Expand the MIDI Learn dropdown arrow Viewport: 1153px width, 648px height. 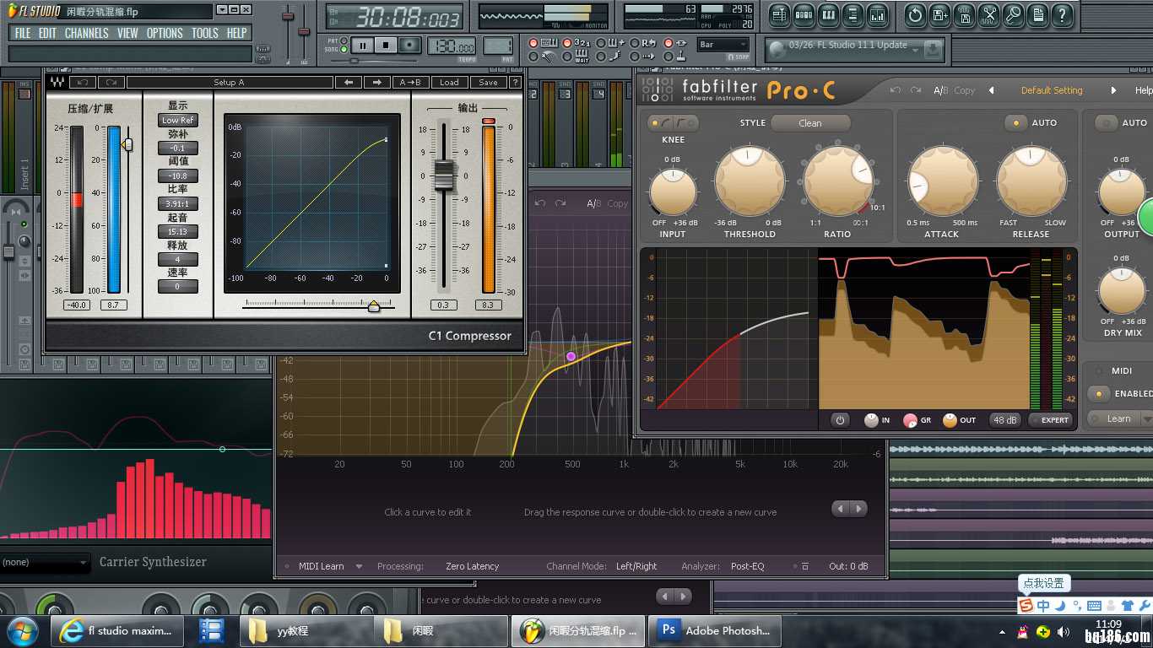click(x=359, y=566)
